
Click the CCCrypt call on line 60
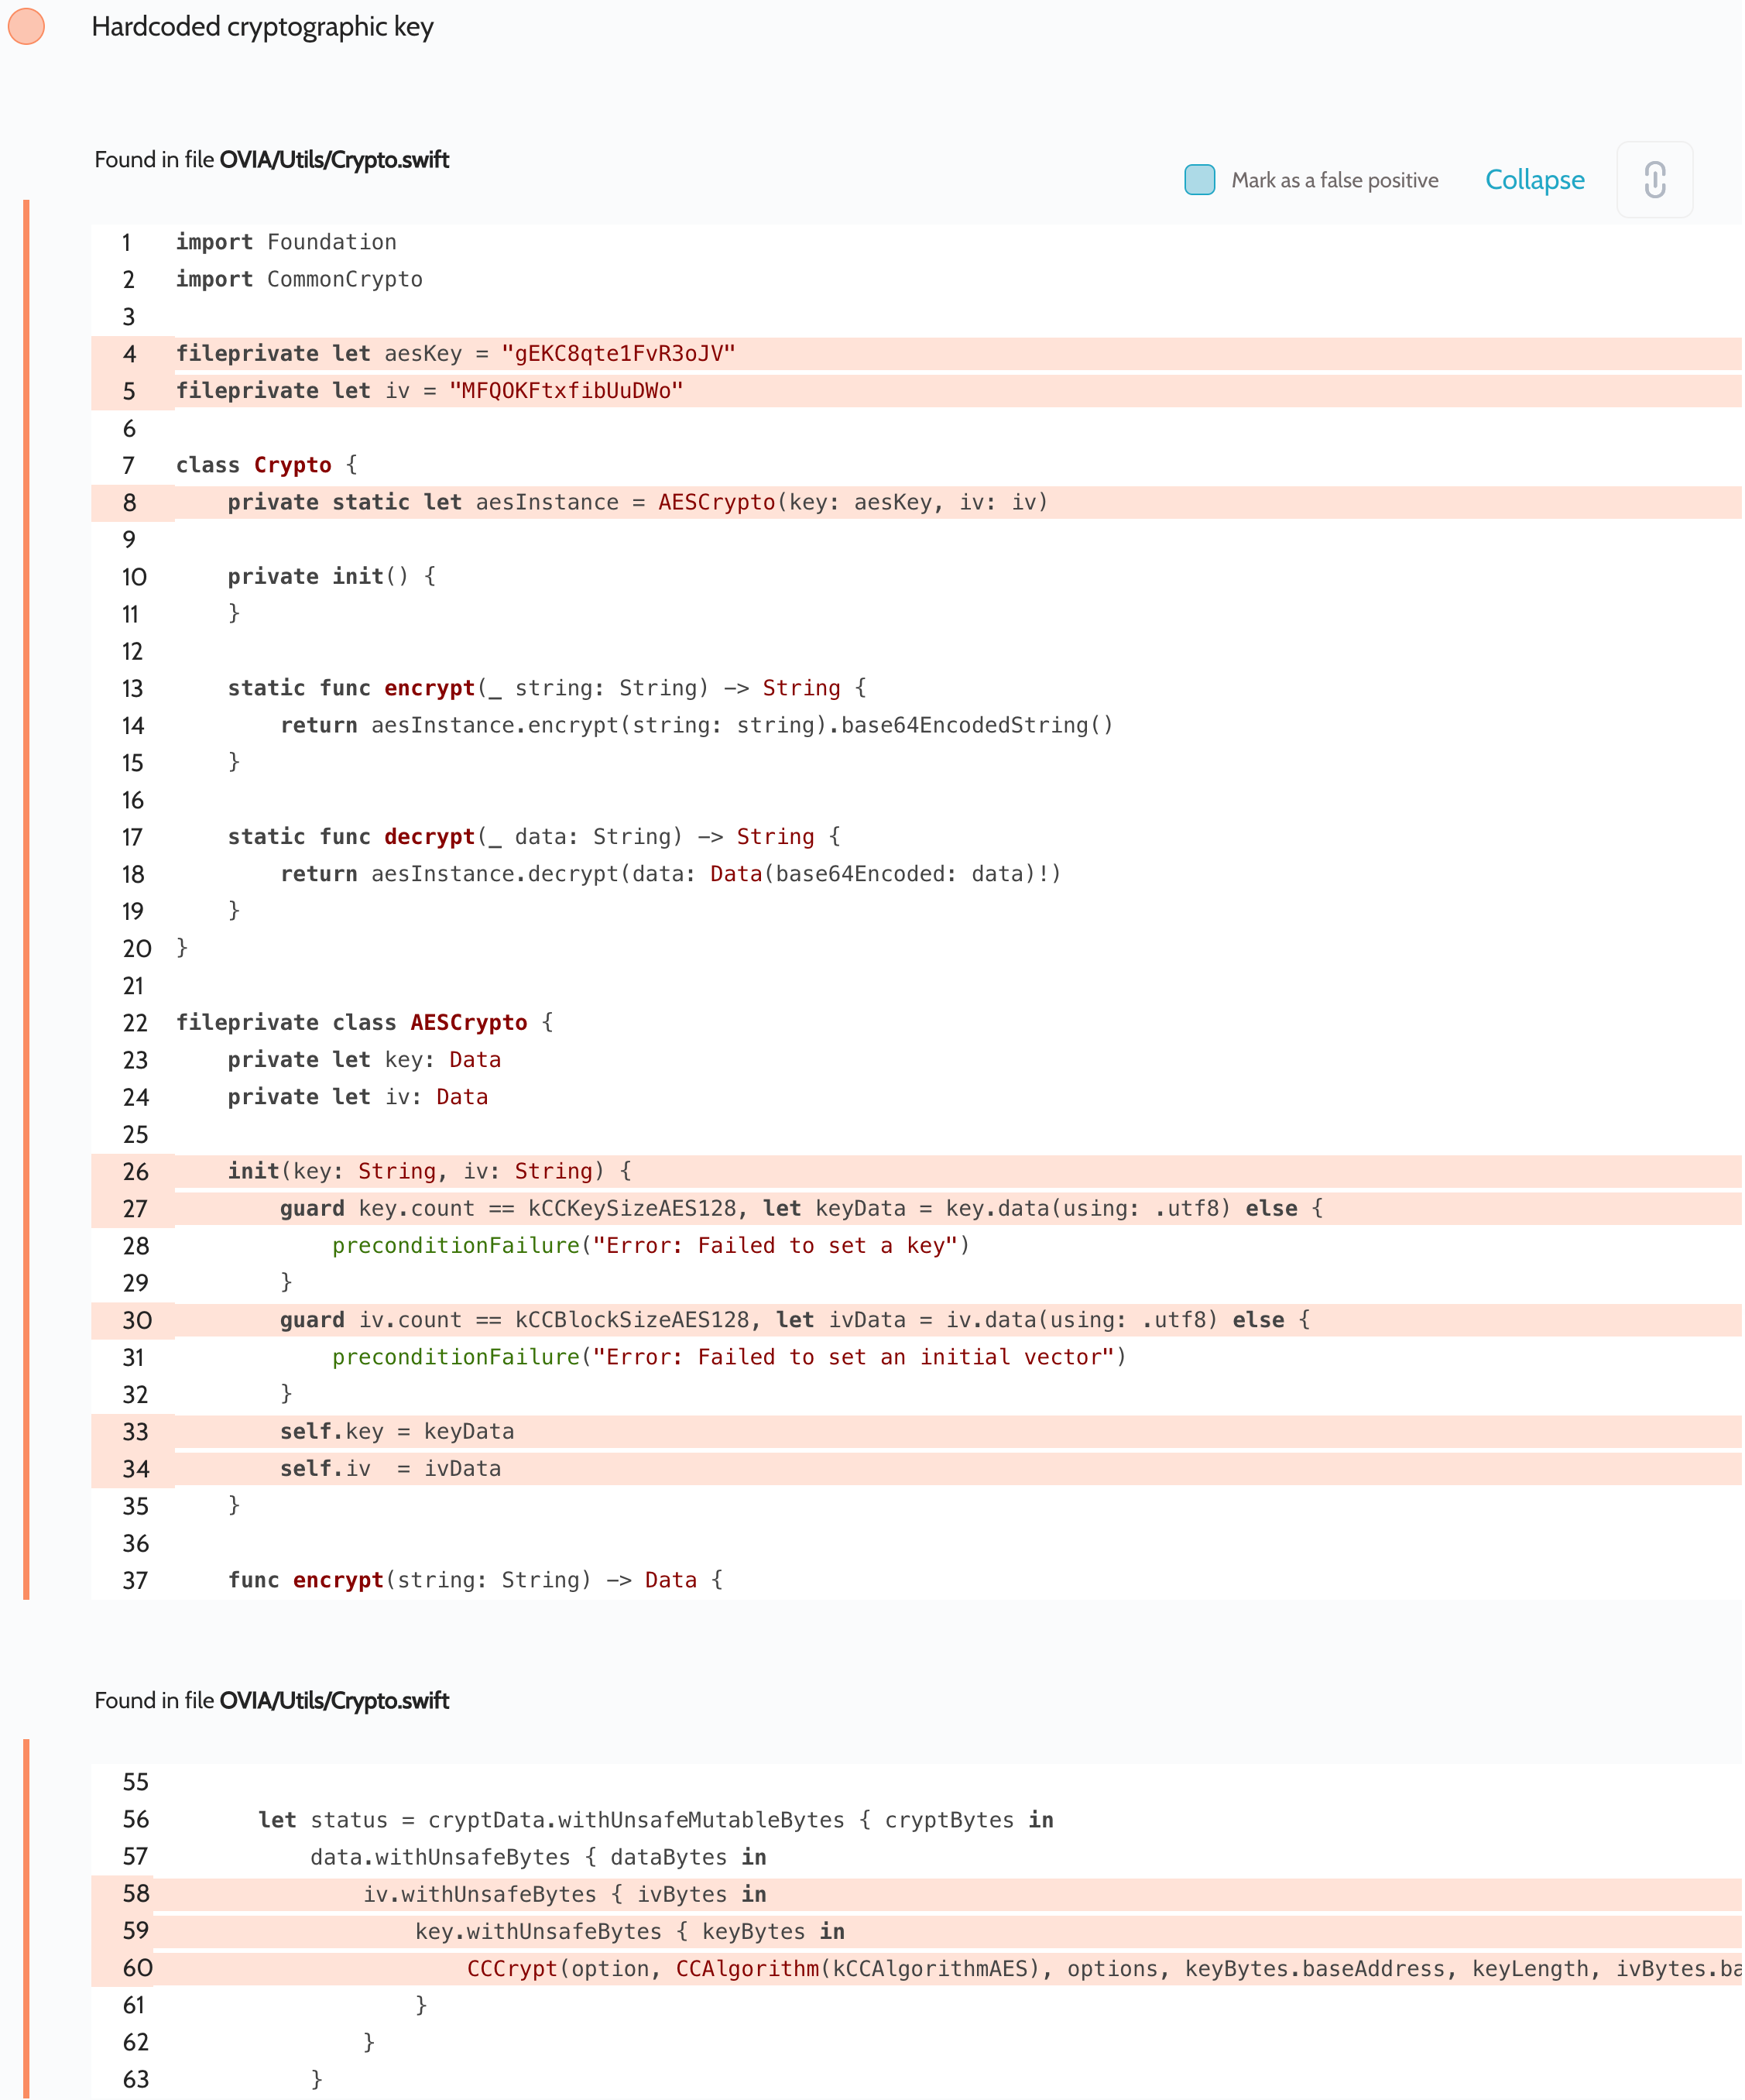pos(511,1968)
